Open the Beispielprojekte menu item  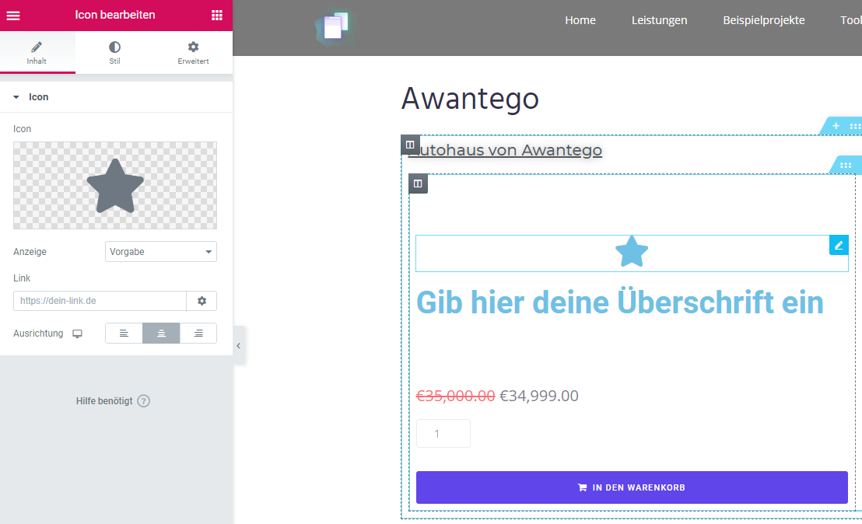(763, 20)
